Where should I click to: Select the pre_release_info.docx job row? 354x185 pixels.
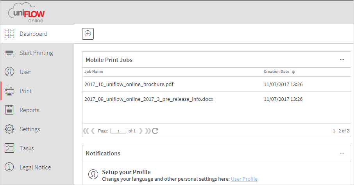[216, 99]
